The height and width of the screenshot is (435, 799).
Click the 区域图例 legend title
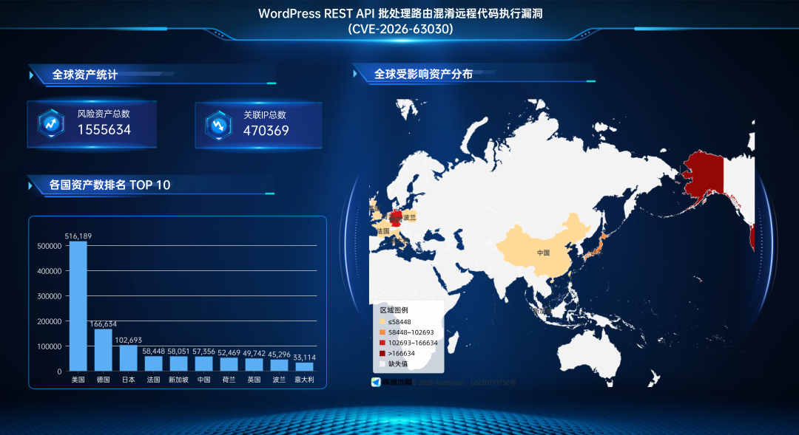tap(394, 310)
